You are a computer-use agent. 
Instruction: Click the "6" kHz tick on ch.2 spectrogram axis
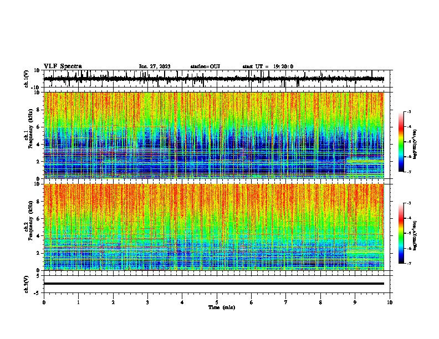39,218
